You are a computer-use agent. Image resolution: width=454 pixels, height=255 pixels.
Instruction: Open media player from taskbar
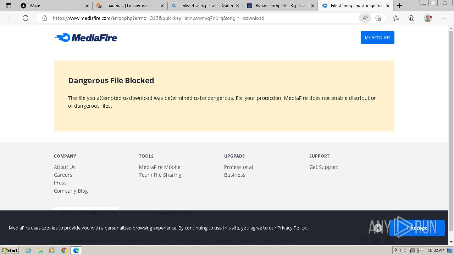(x=52, y=250)
